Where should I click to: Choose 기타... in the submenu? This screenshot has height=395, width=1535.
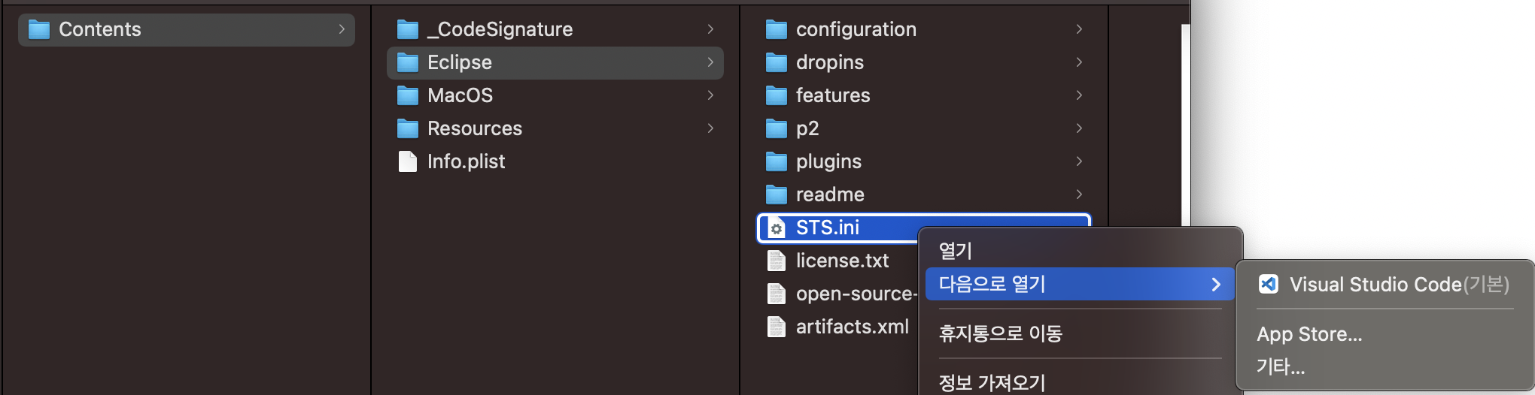(1385, 366)
